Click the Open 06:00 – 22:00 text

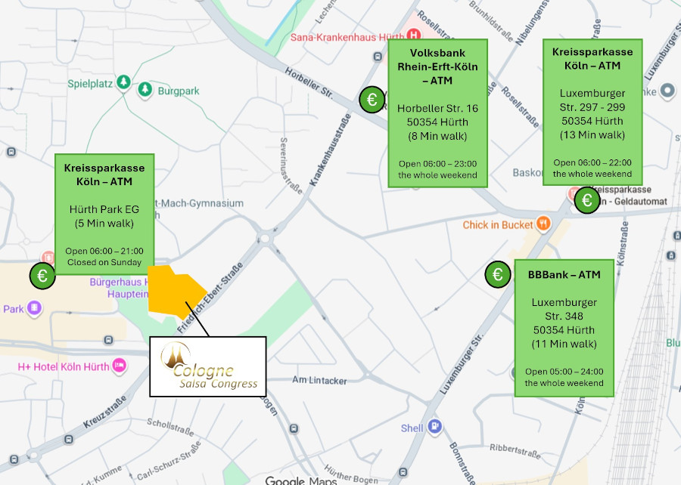592,162
